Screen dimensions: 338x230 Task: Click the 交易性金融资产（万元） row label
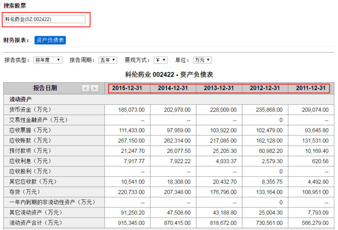(x=38, y=120)
